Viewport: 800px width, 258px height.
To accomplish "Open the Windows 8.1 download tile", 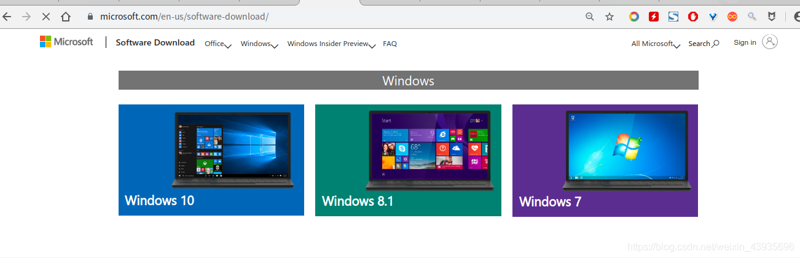I will click(408, 160).
